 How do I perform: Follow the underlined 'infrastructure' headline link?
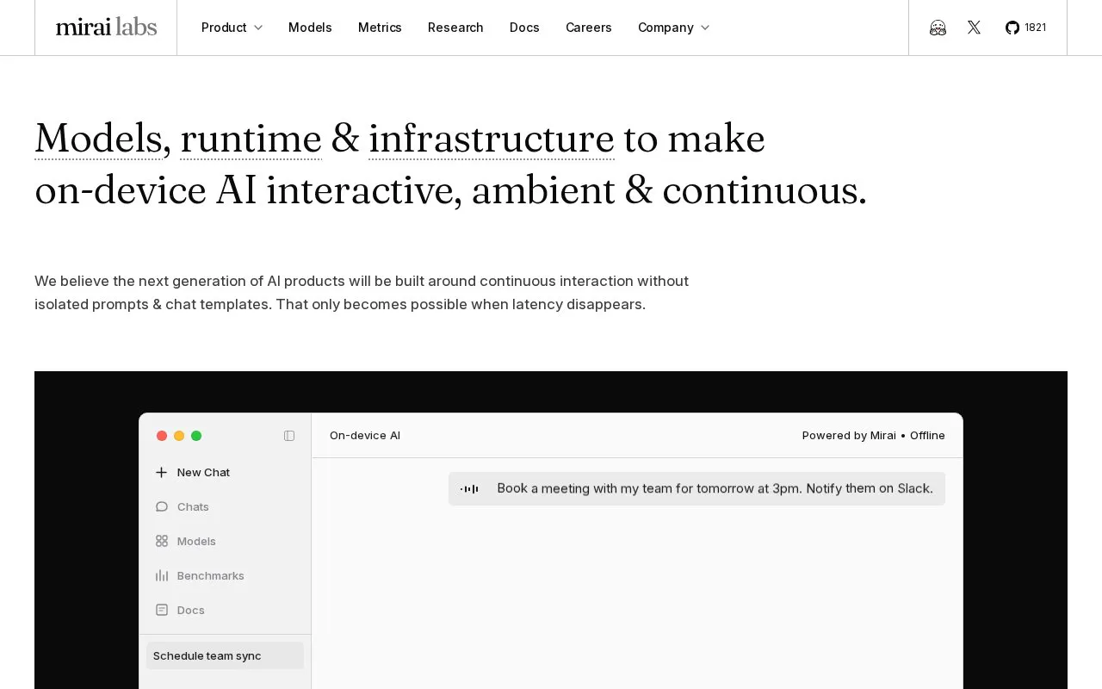click(492, 139)
